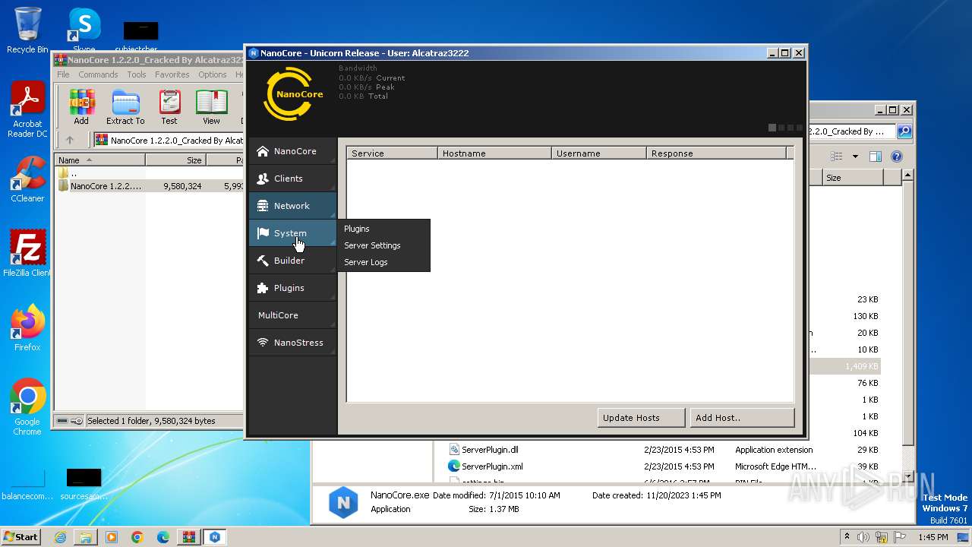
Task: Click the Add Host.. button
Action: (x=742, y=417)
